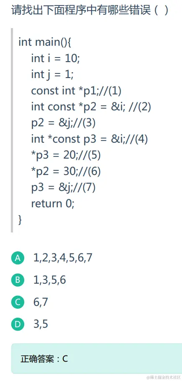Click the code line '*p2 = 30;//(6)'
Screen dimensions: 182x381
coord(66,171)
